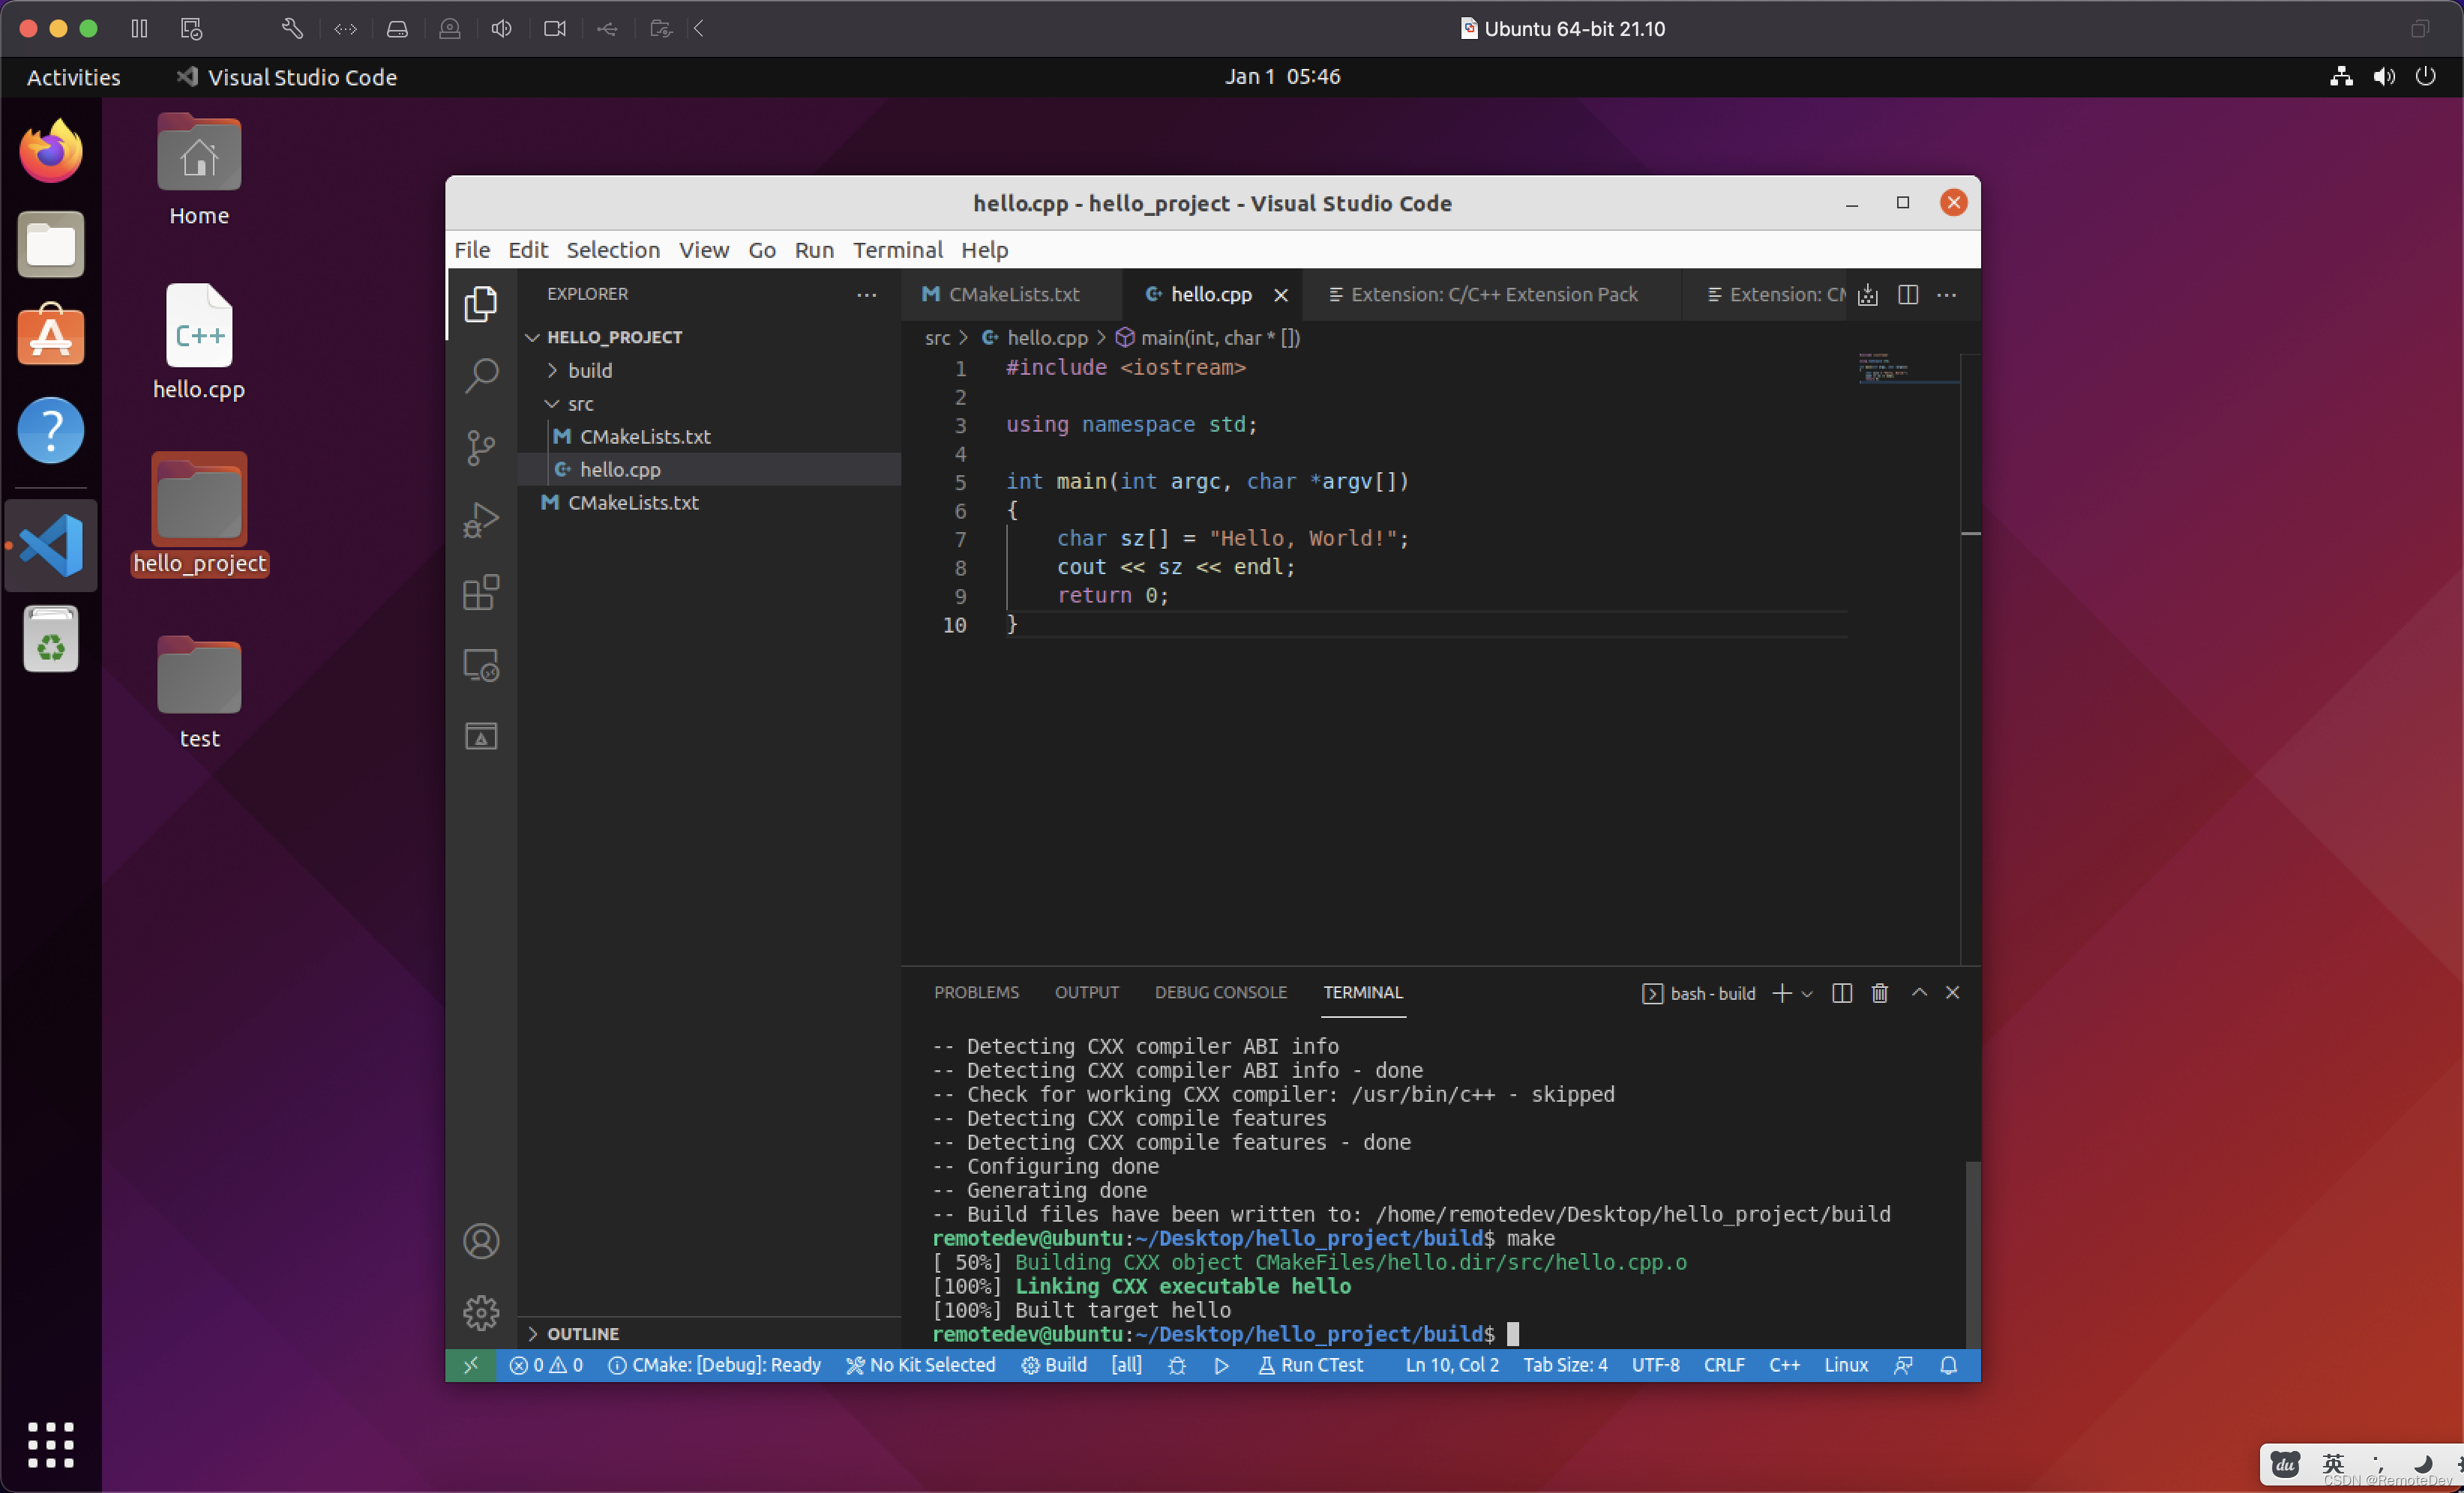
Task: Expand the build folder
Action: [589, 371]
